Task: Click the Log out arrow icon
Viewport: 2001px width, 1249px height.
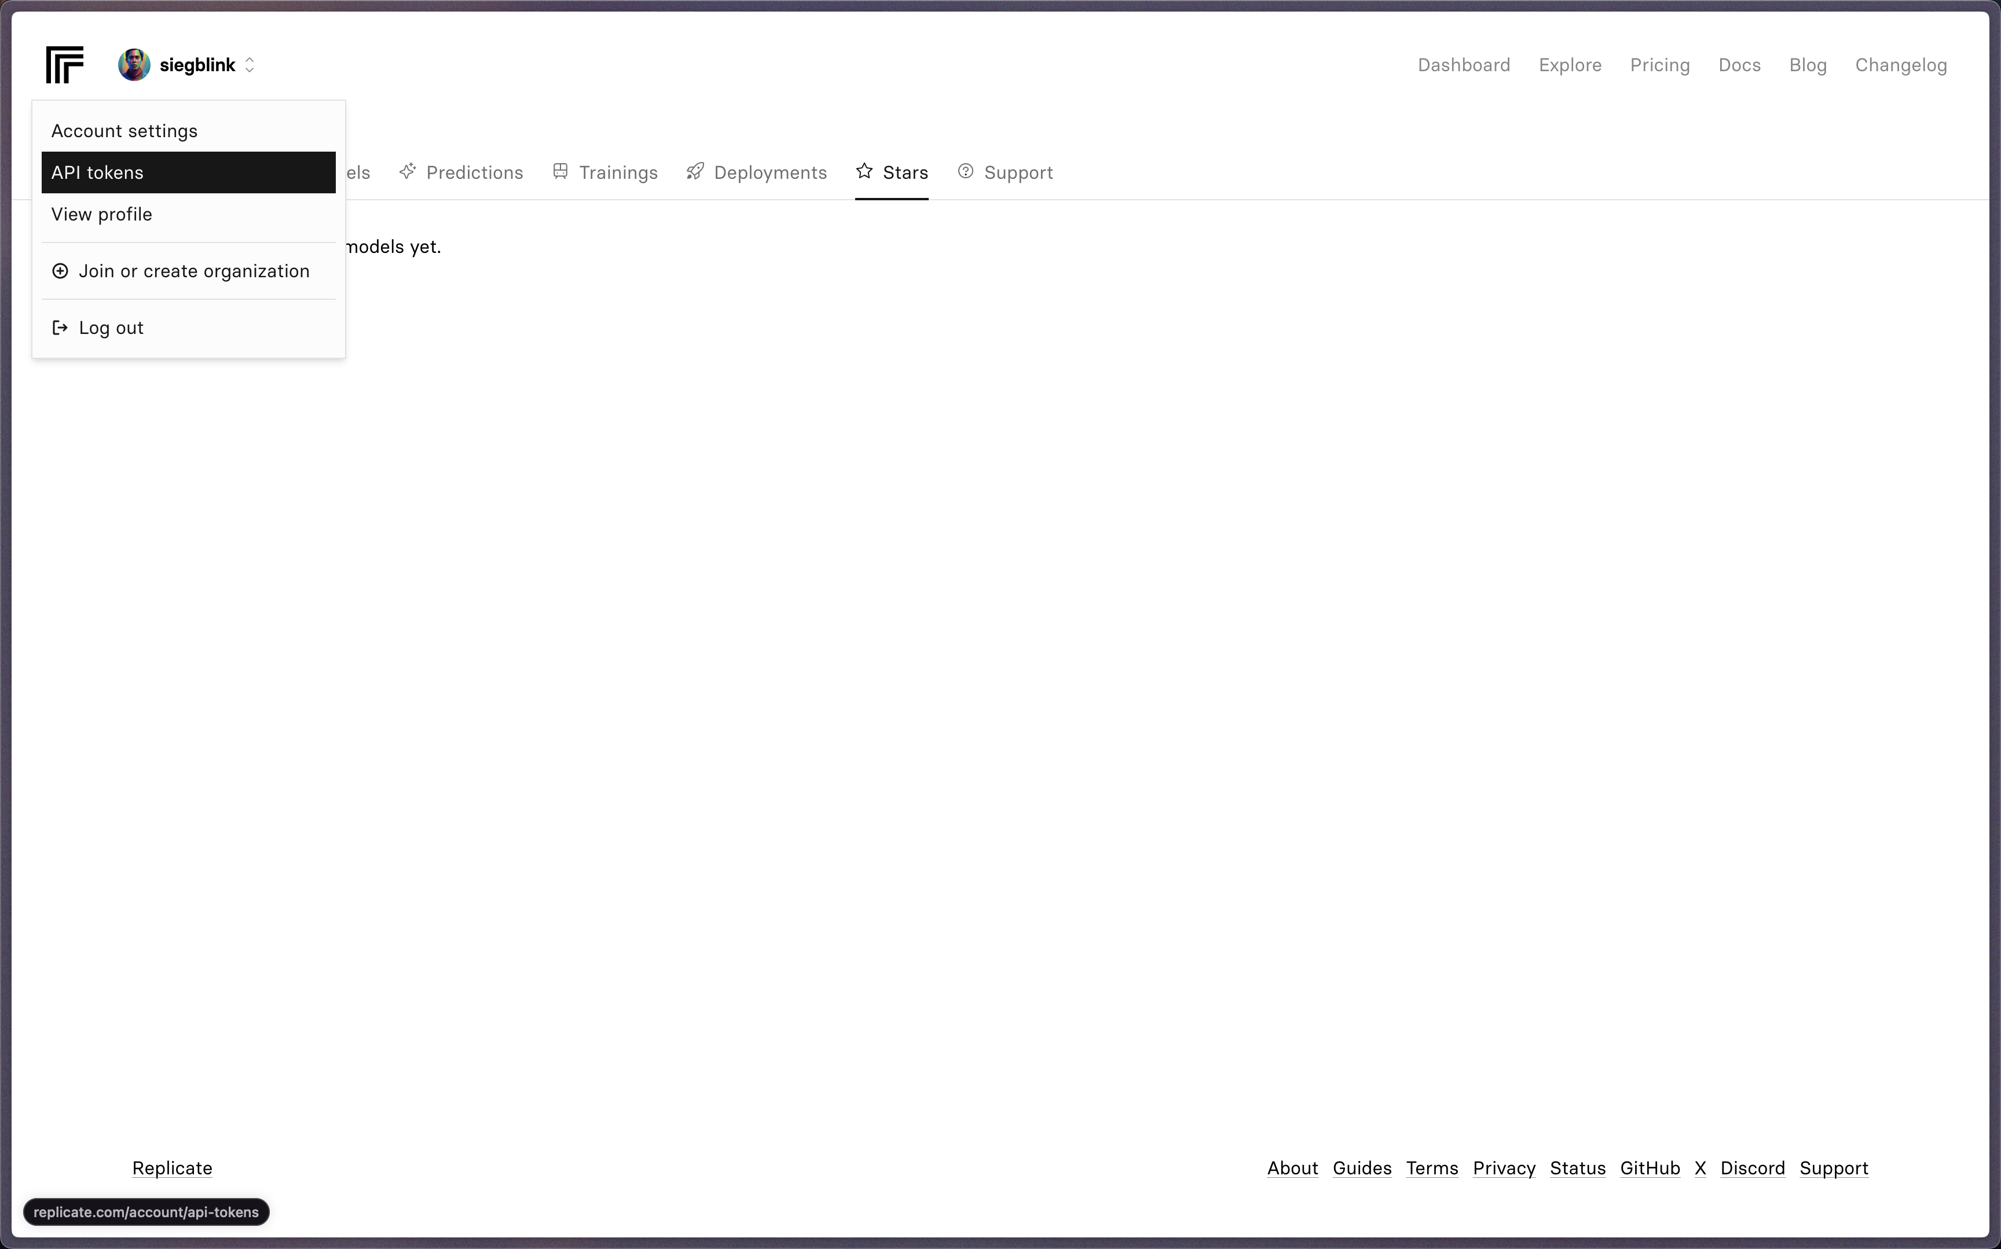Action: coord(60,328)
